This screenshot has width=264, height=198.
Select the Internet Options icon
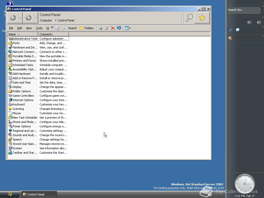tap(10, 100)
